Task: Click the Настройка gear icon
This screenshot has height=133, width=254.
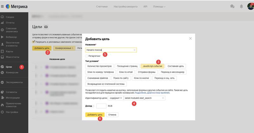Action: tap(2, 112)
